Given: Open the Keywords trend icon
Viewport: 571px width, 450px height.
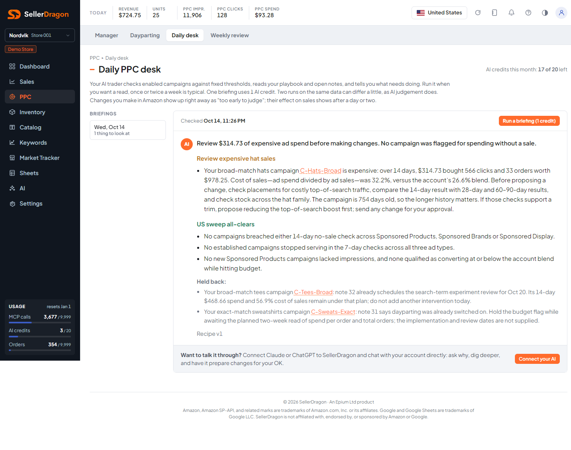Looking at the screenshot, I should (12, 143).
